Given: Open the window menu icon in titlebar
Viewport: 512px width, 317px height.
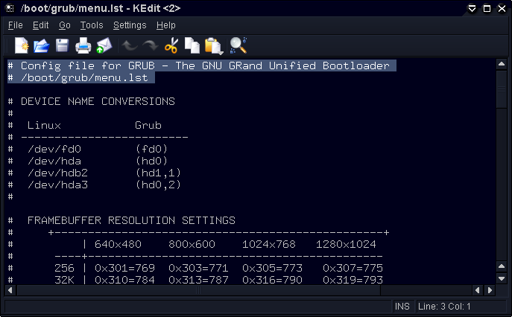Looking at the screenshot, I should 10,8.
